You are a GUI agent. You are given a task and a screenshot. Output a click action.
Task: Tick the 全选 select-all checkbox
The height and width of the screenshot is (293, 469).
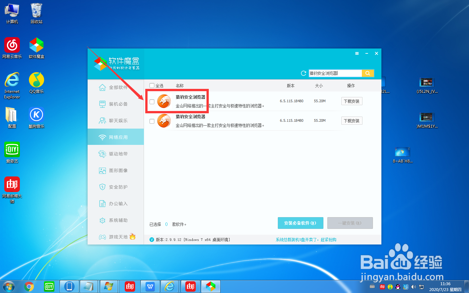click(152, 86)
